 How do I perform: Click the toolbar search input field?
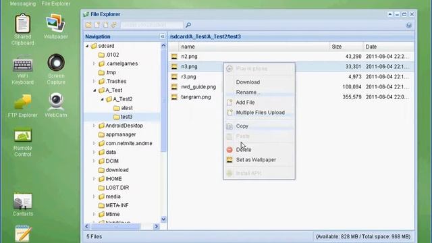coord(151,25)
